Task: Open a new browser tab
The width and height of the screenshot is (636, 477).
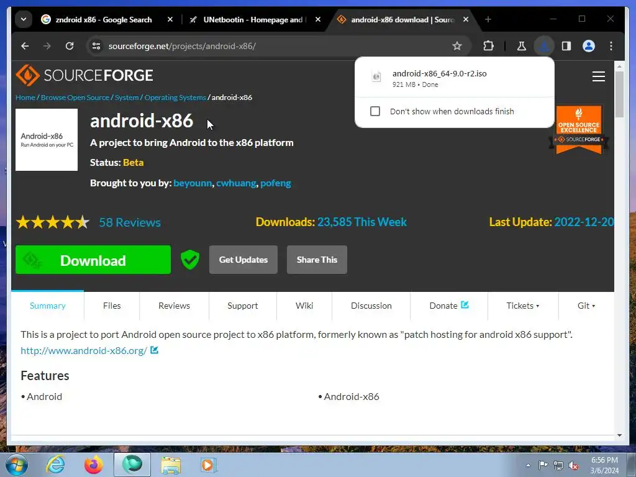Action: (x=488, y=19)
